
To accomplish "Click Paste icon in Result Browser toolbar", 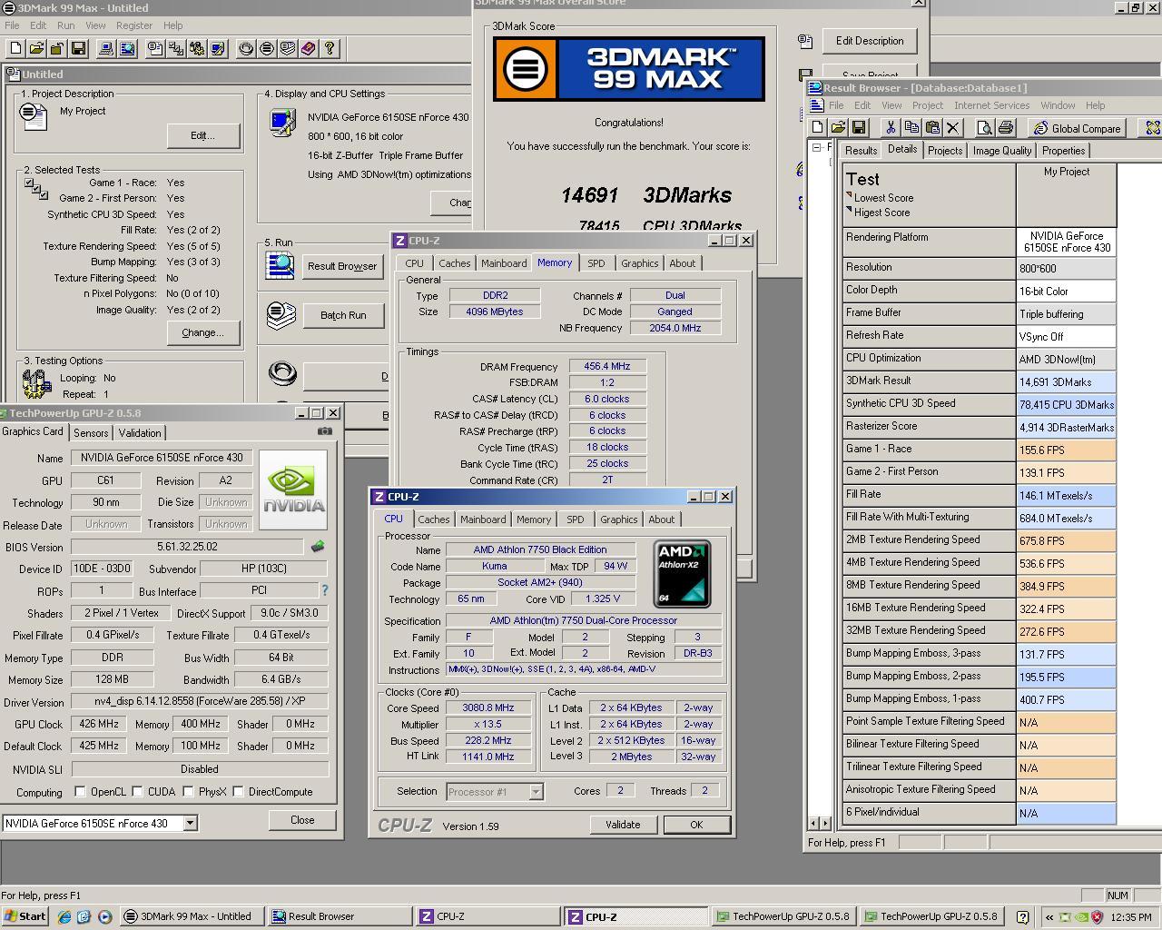I will [x=932, y=128].
